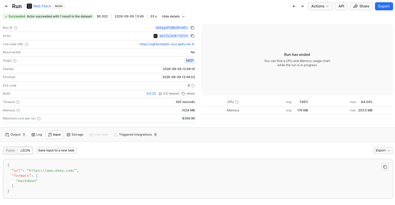This screenshot has width=395, height=205.
Task: Show help for Memory setting
Action: 18,110
